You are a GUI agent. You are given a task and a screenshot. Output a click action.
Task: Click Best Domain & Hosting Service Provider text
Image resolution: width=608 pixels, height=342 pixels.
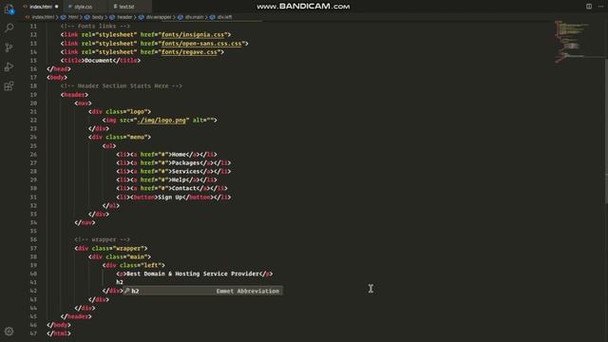point(193,274)
